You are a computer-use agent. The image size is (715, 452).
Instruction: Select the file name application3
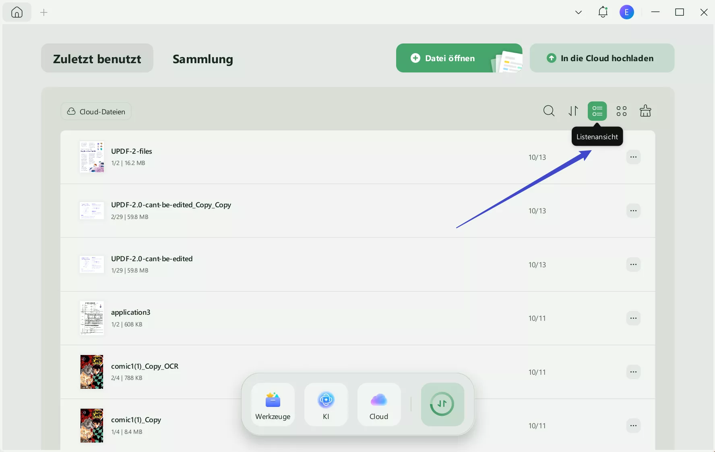(x=131, y=312)
